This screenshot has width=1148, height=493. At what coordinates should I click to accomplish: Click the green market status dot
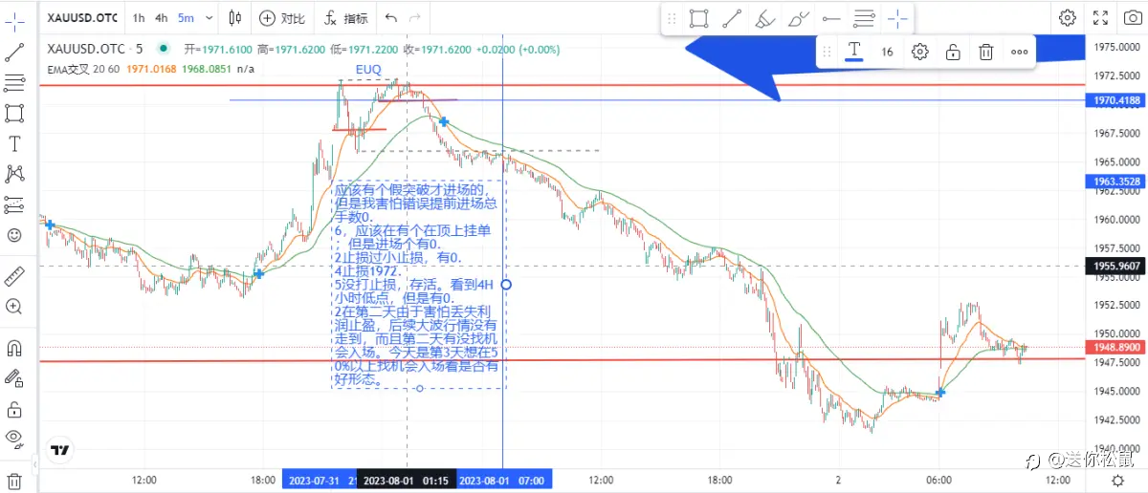point(164,48)
